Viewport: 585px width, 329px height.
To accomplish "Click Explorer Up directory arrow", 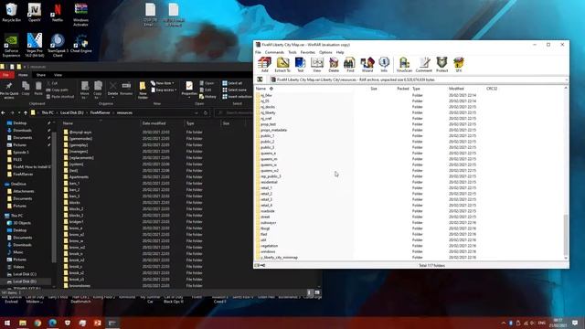I will tap(26, 112).
